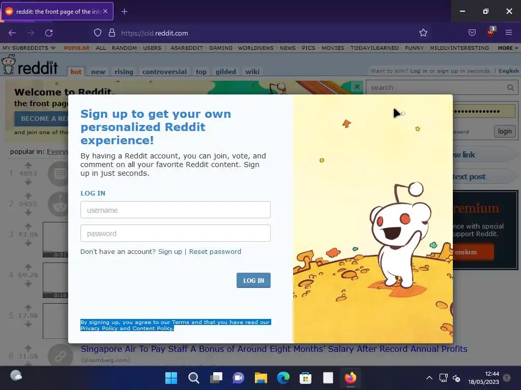Select the hot tab
521x390 pixels.
(76, 72)
